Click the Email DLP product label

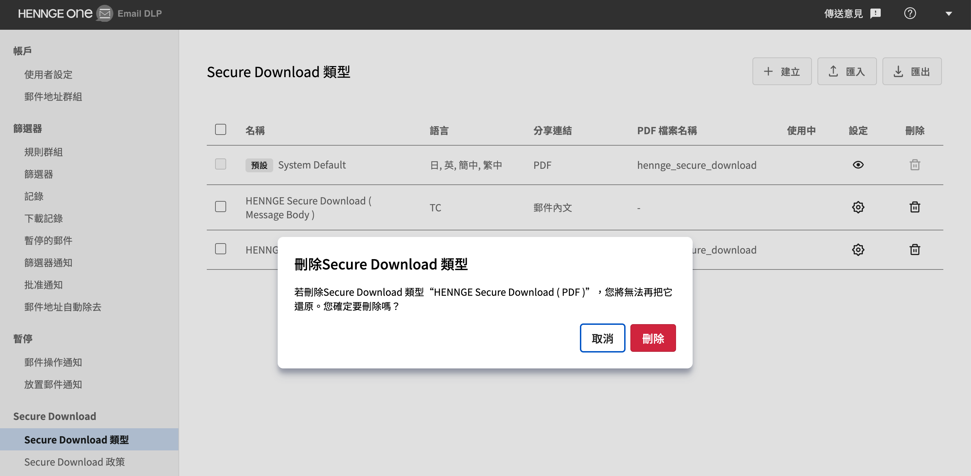click(139, 13)
